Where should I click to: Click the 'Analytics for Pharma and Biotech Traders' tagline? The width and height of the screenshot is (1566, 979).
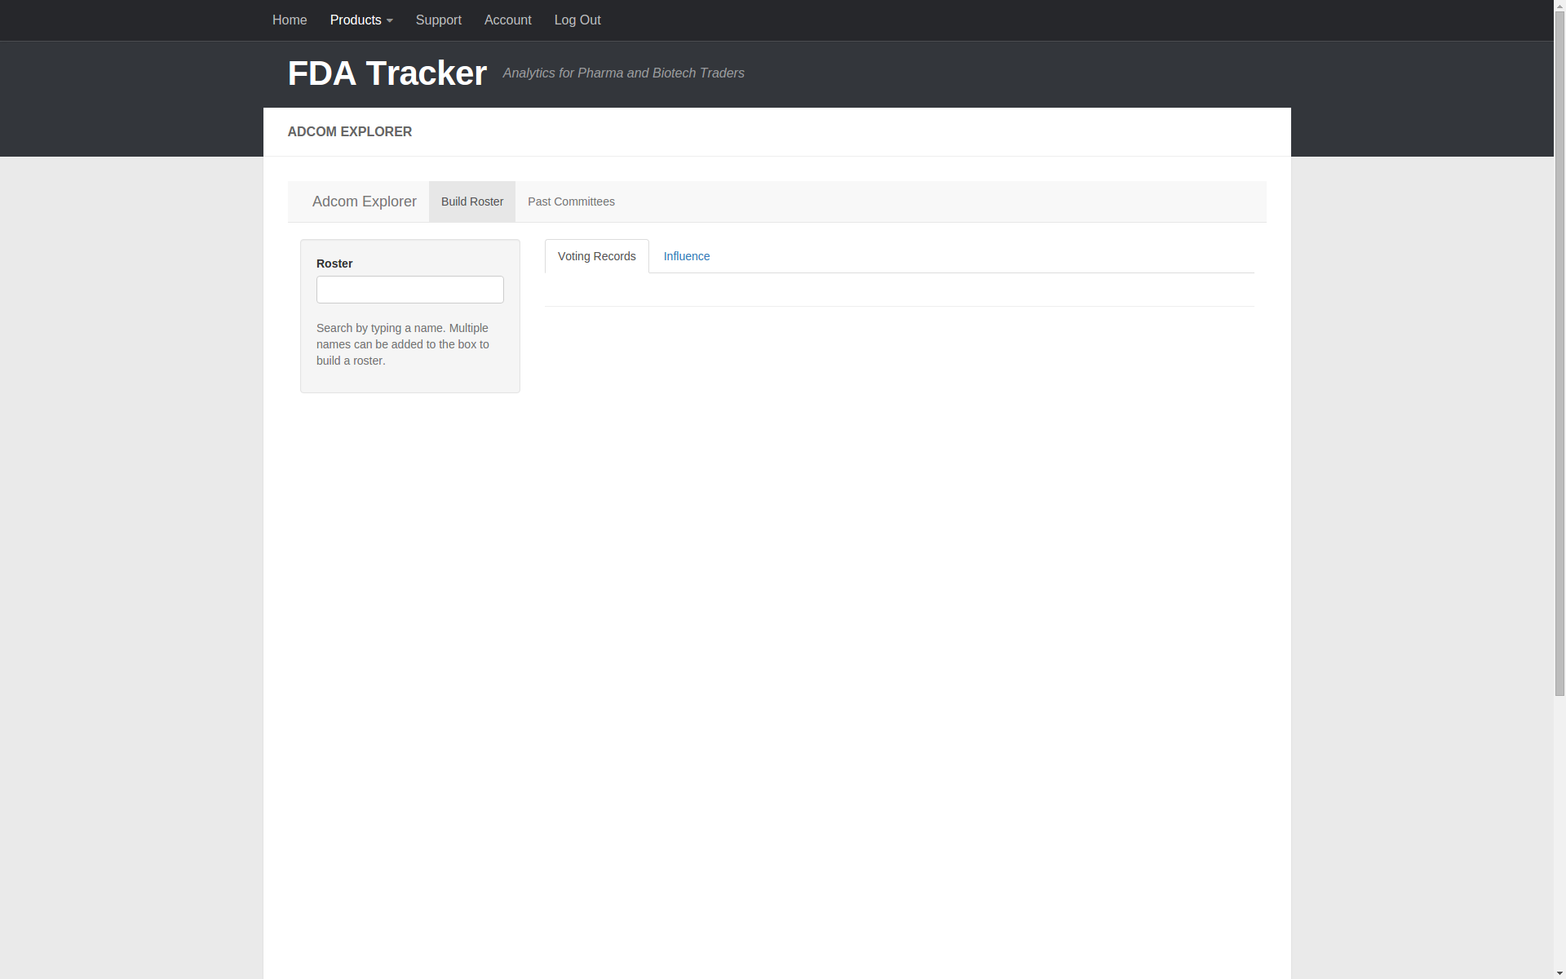624,73
